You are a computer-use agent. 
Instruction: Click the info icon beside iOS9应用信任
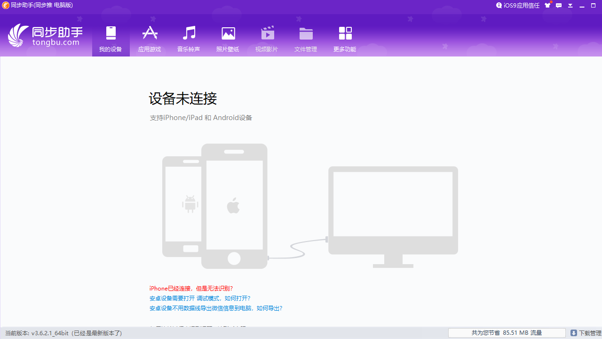point(499,5)
